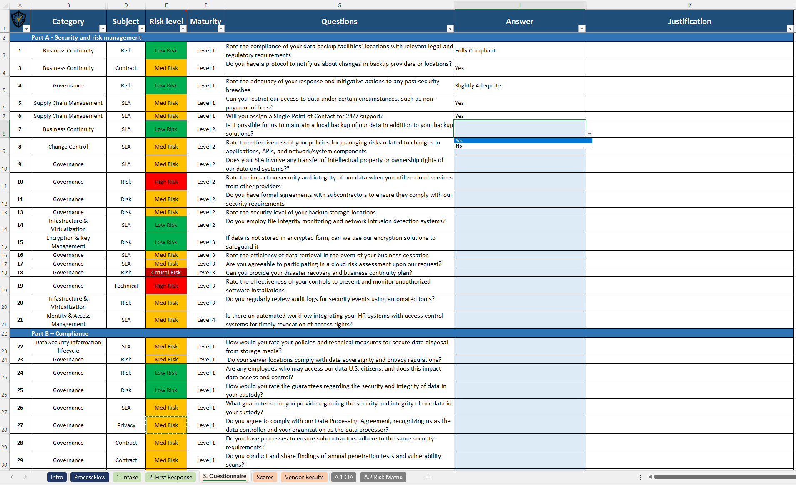Switch to the Scores tab

[265, 477]
